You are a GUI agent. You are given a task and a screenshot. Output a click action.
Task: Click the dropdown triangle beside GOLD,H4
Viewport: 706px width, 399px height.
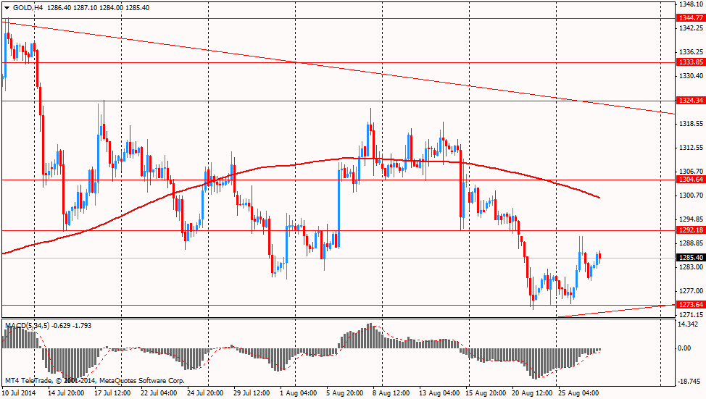(7, 7)
